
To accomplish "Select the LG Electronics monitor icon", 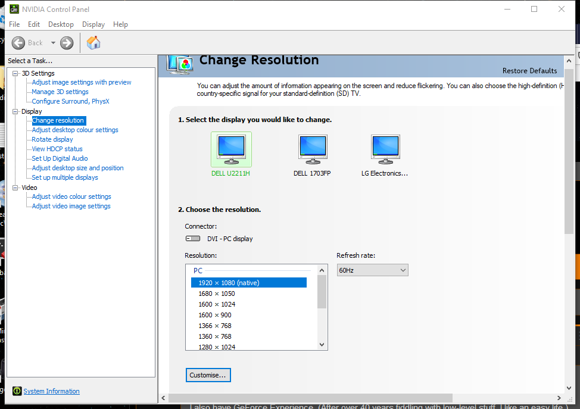I will [x=385, y=150].
